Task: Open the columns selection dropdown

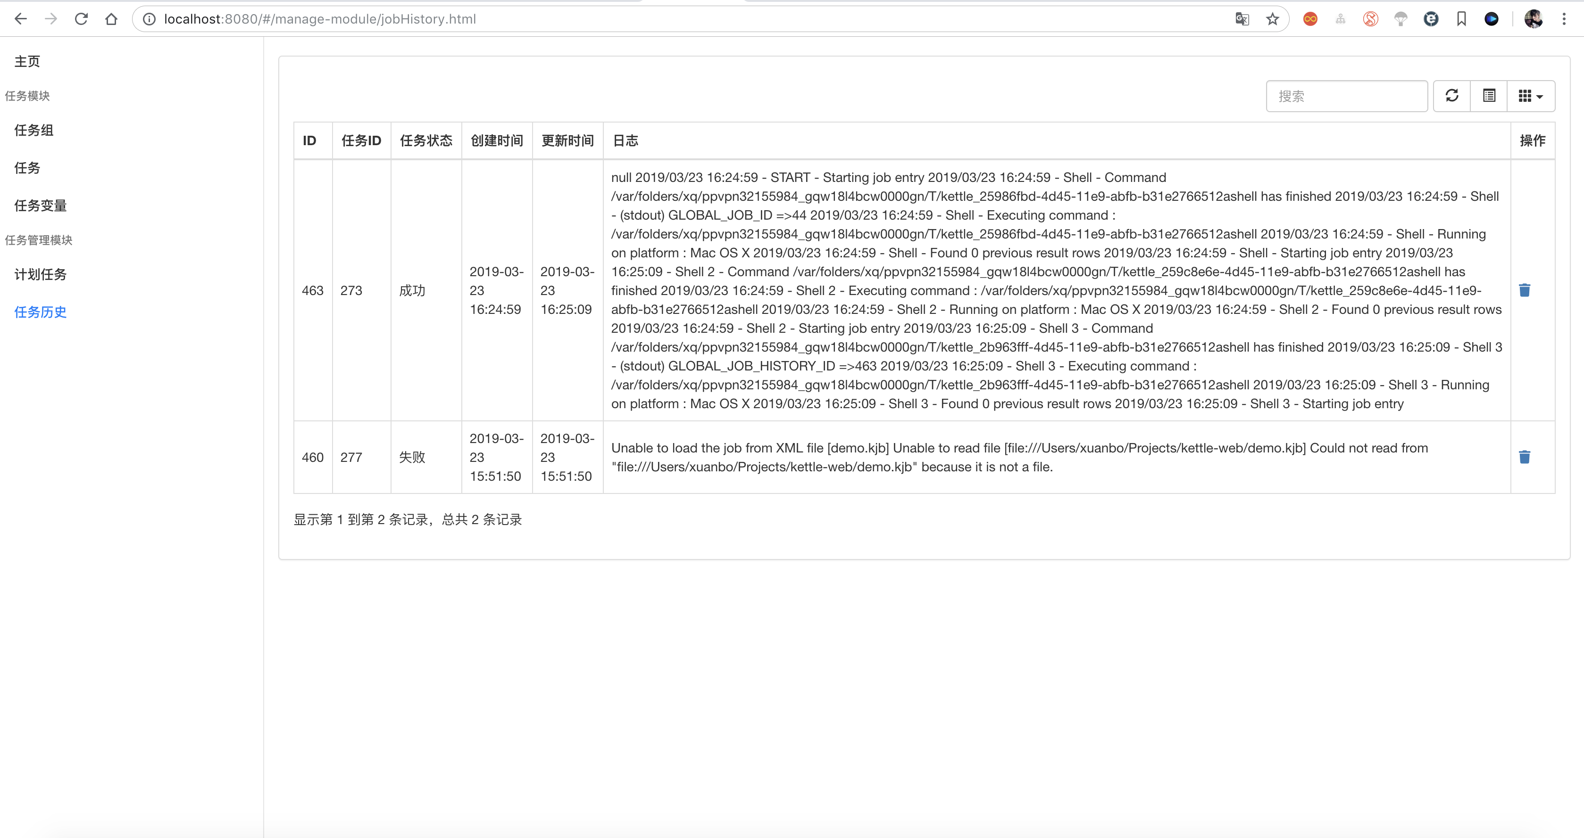Action: pyautogui.click(x=1531, y=96)
